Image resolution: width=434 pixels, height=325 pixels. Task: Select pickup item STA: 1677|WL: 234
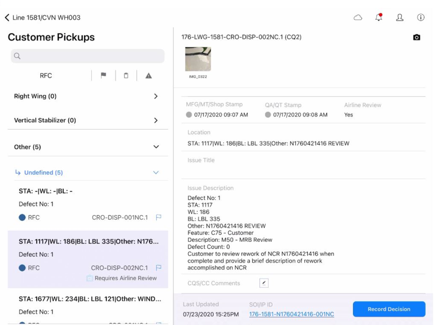point(88,307)
